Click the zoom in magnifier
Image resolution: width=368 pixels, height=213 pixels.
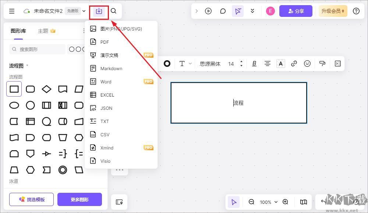click(x=286, y=202)
